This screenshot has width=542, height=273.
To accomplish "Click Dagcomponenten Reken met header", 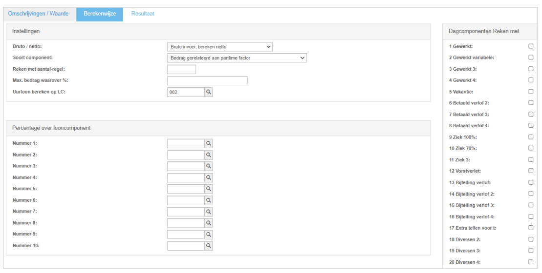I will coord(491,31).
